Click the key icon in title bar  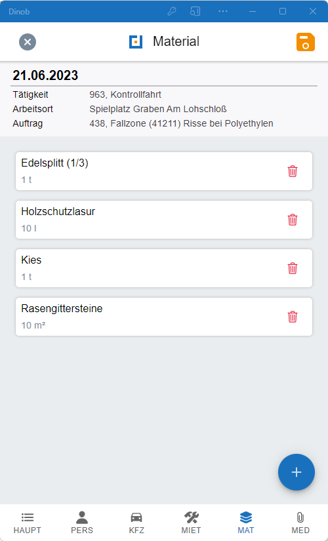(x=172, y=11)
